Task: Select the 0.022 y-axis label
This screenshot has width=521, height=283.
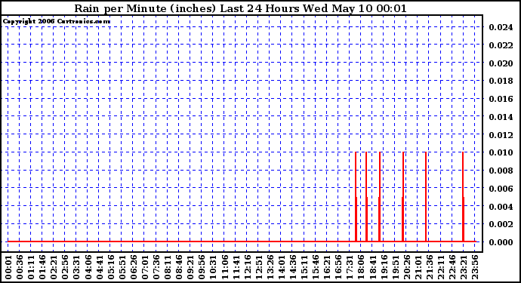Action: pos(501,45)
